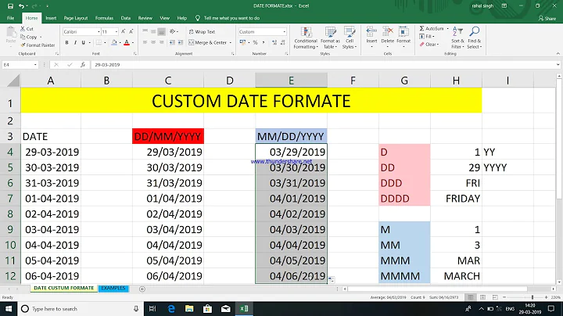Set Middle Align for the cells

(x=153, y=31)
